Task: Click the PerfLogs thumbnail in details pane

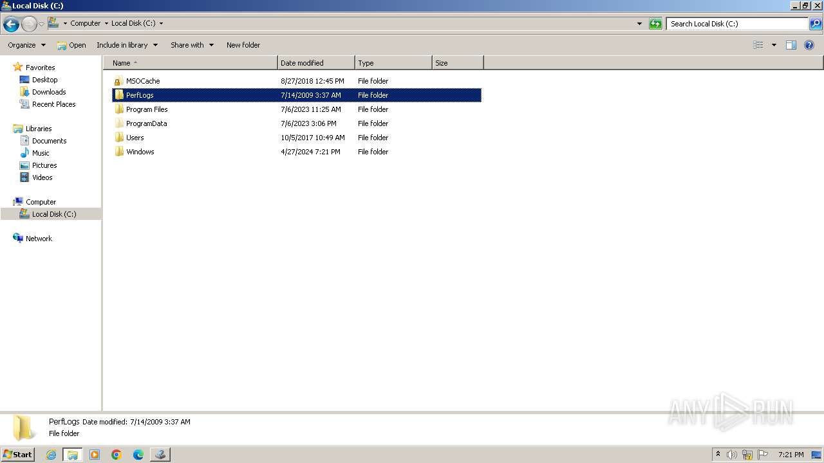Action: 24,428
